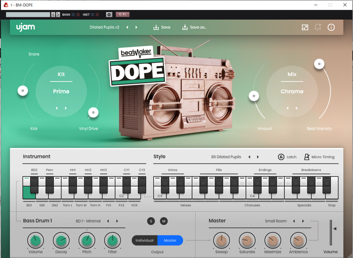353x258 pixels.
Task: Set output to Individual
Action: tap(144, 240)
